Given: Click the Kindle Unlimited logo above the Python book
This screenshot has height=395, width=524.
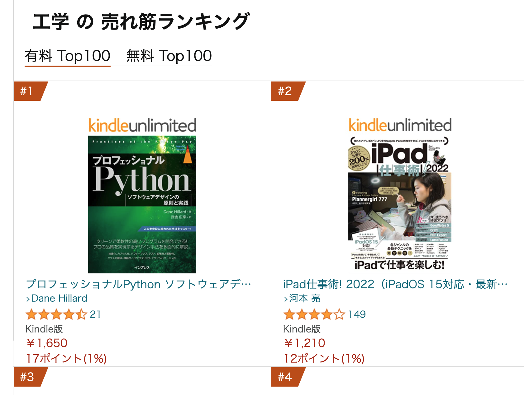Looking at the screenshot, I should pos(142,125).
